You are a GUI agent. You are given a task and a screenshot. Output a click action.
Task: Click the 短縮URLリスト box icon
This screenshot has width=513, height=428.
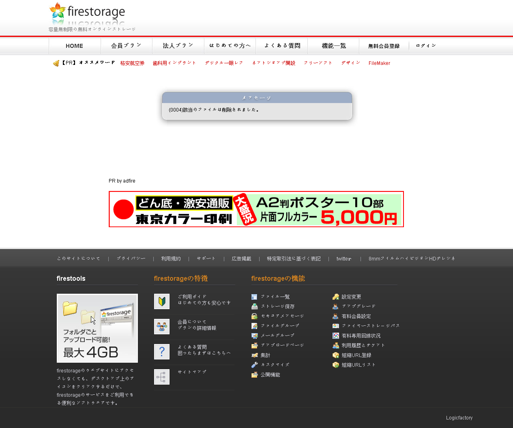coord(335,365)
